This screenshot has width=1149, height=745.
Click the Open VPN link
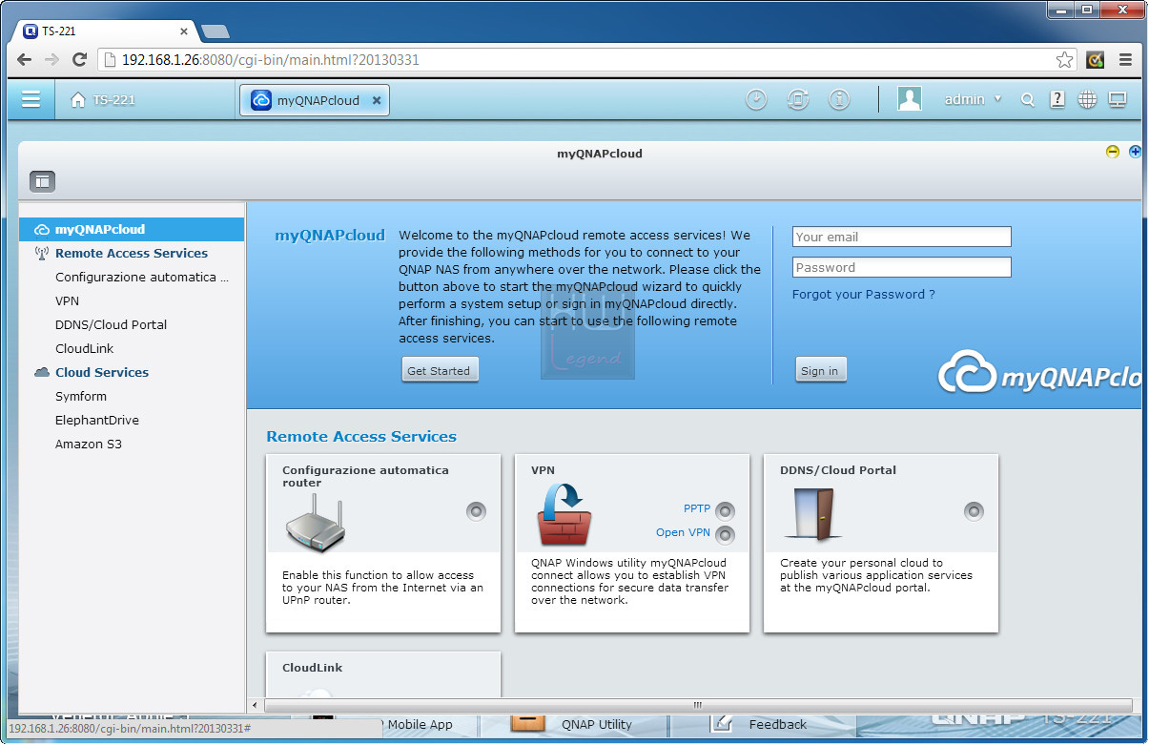click(683, 532)
